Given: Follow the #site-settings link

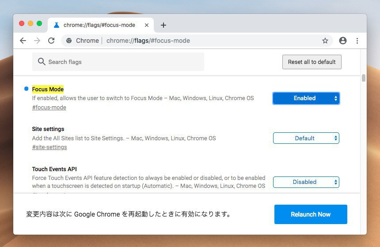Looking at the screenshot, I should pyautogui.click(x=49, y=147).
